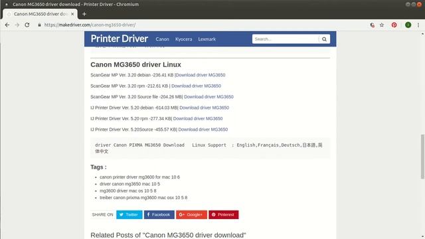
Task: Download IJ Printer Driver 5.20Source link
Action: [x=203, y=129]
